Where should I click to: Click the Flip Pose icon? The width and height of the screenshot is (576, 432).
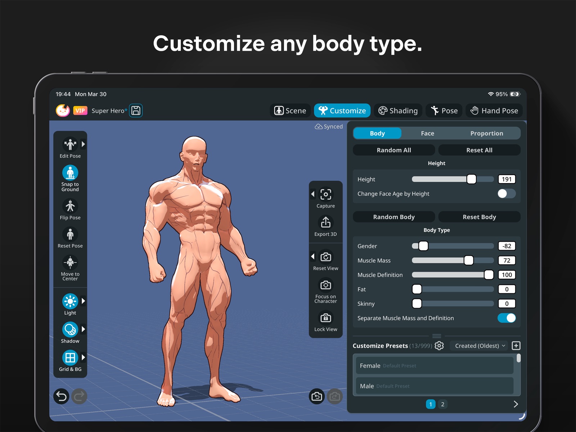pyautogui.click(x=70, y=206)
